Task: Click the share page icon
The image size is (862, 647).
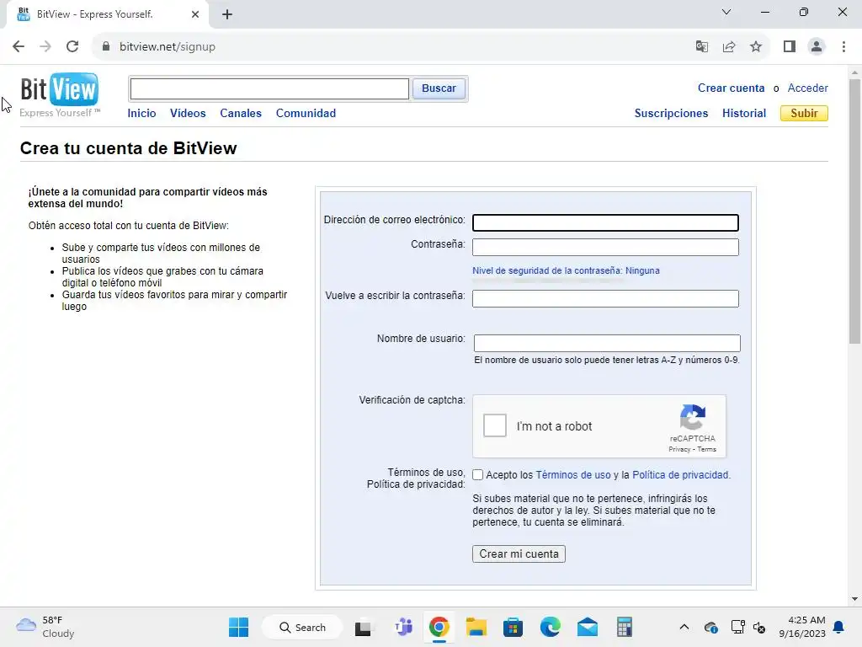Action: pyautogui.click(x=729, y=46)
